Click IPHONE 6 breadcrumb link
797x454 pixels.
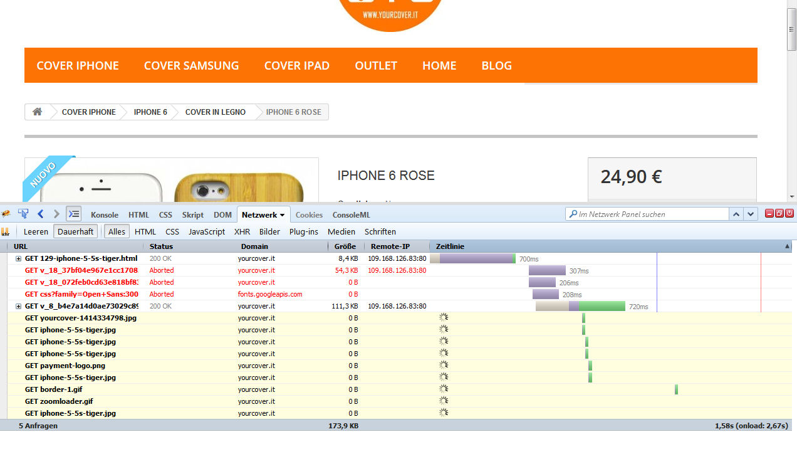click(x=150, y=112)
